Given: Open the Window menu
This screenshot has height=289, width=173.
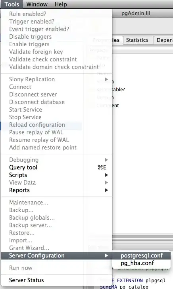Looking at the screenshot, I should click(x=37, y=4).
